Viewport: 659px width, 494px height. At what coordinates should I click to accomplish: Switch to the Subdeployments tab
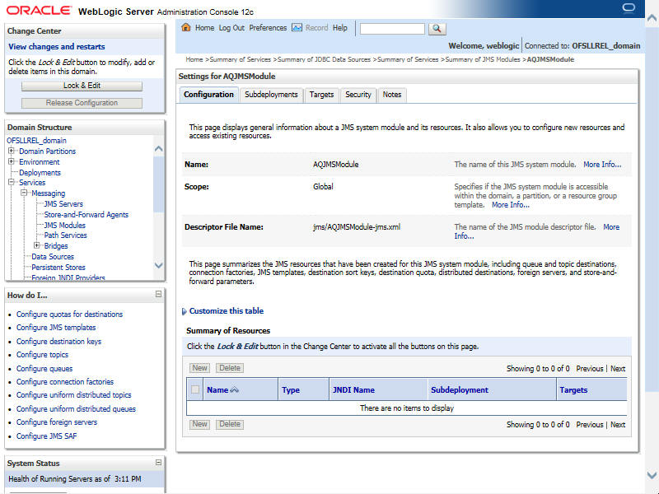pos(271,95)
